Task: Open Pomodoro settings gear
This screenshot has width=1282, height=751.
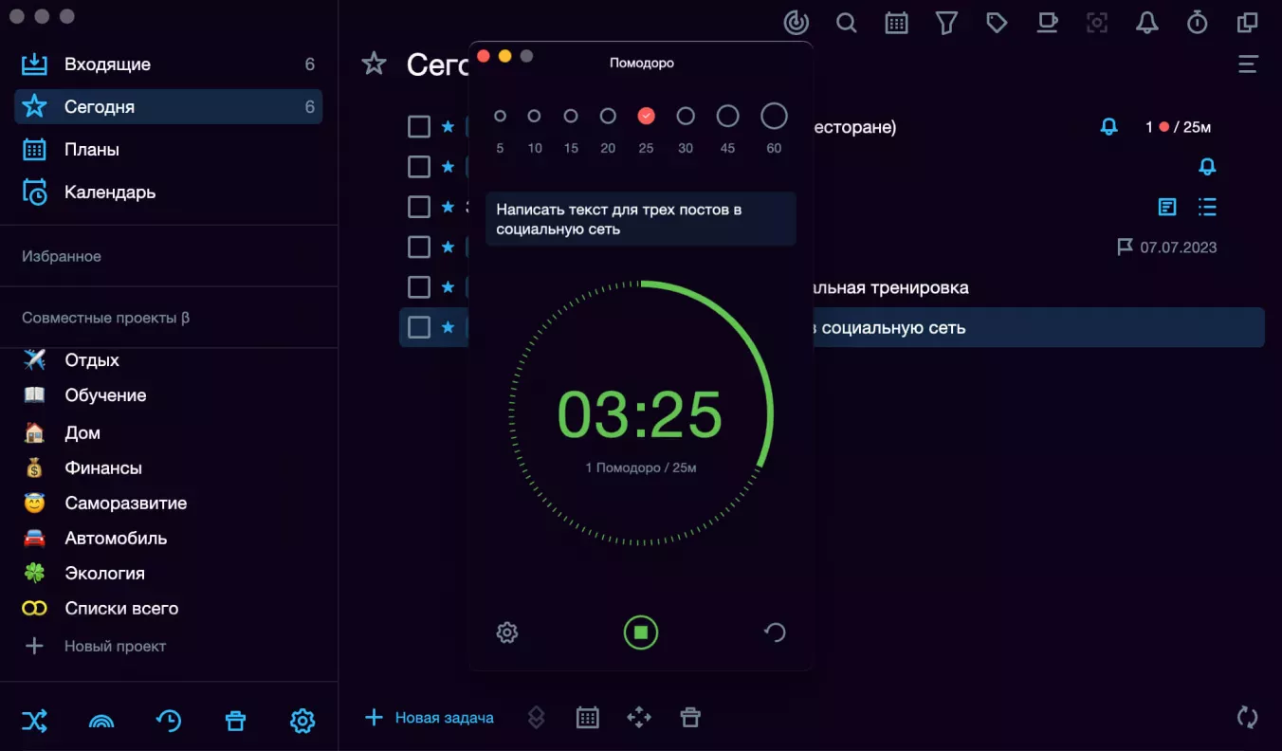Action: pyautogui.click(x=507, y=632)
